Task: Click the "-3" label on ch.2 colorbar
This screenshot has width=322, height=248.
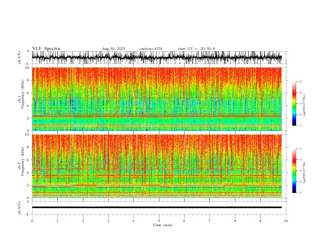Action: point(300,149)
